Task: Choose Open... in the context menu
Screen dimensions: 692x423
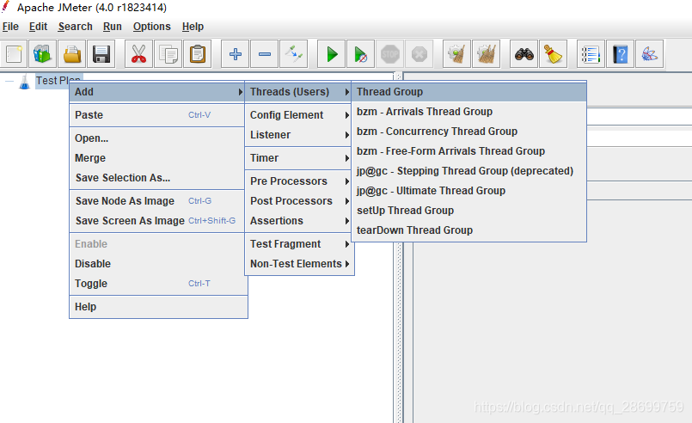Action: (157, 138)
